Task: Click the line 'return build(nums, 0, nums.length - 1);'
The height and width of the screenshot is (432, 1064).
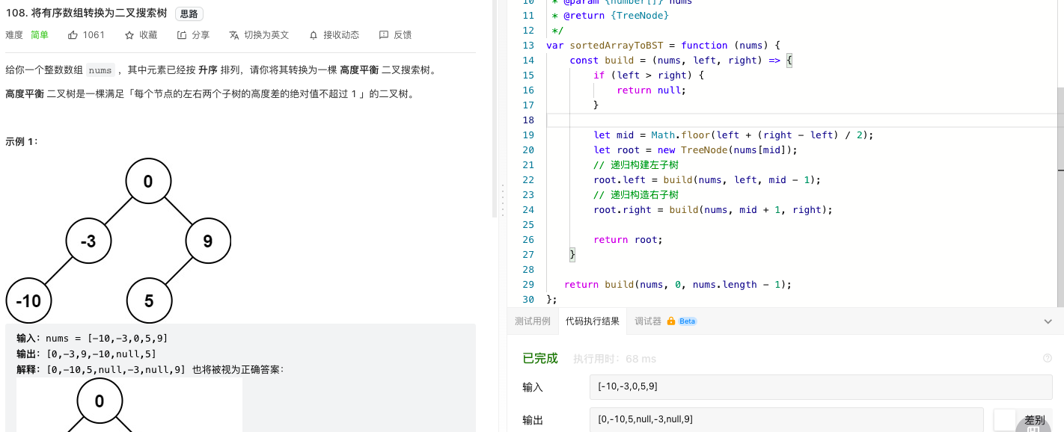Action: [678, 285]
